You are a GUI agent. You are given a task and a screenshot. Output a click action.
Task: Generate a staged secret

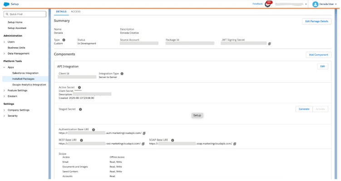click(x=304, y=109)
